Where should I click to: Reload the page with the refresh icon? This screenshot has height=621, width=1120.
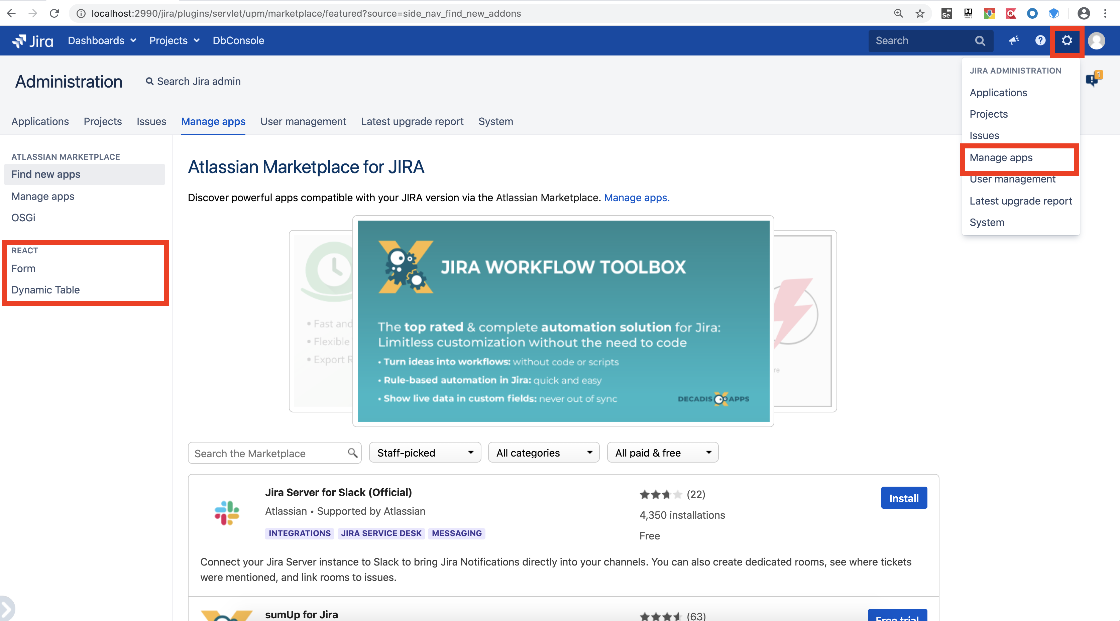point(54,13)
